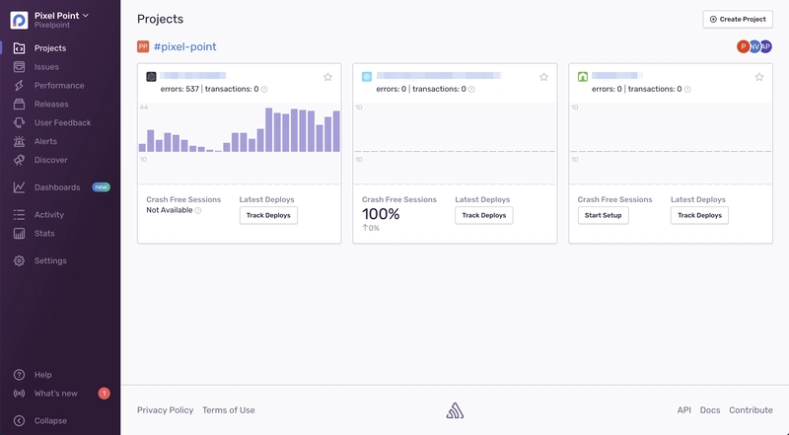Open the User Feedback headset icon
This screenshot has height=435, width=789.
point(19,123)
